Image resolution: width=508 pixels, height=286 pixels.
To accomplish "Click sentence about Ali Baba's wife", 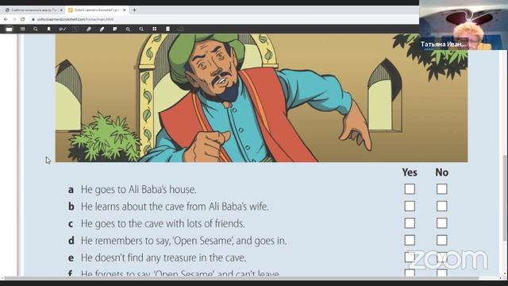I will pos(175,207).
